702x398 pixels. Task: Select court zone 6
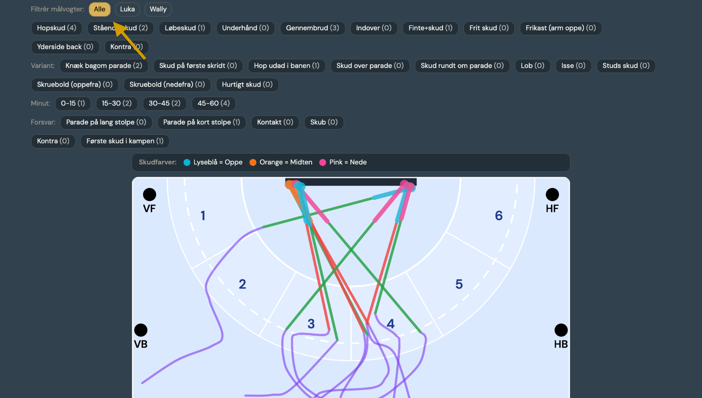tap(499, 216)
